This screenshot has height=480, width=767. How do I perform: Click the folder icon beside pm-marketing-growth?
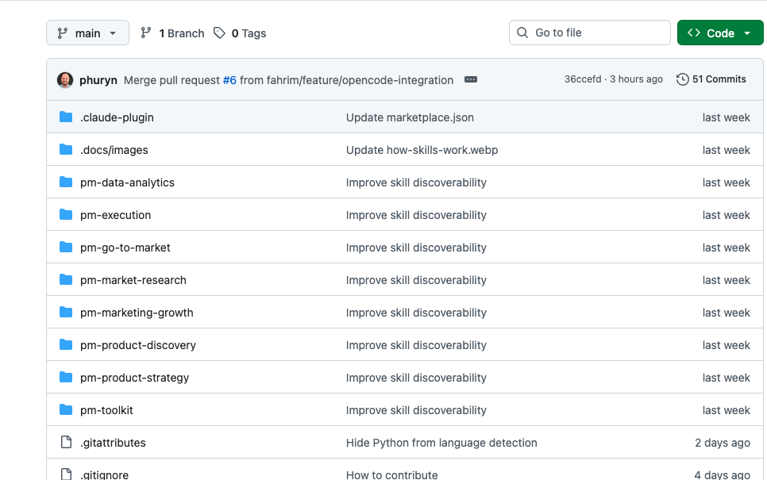66,312
